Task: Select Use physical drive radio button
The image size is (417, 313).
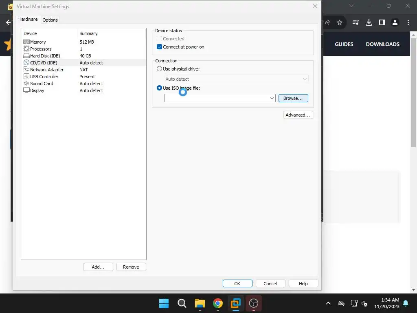Action: tap(159, 68)
